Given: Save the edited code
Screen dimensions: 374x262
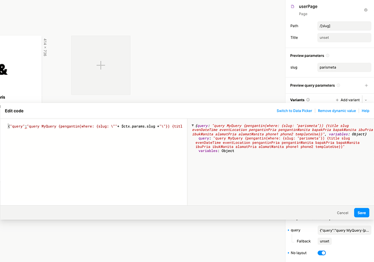Looking at the screenshot, I should point(362,213).
